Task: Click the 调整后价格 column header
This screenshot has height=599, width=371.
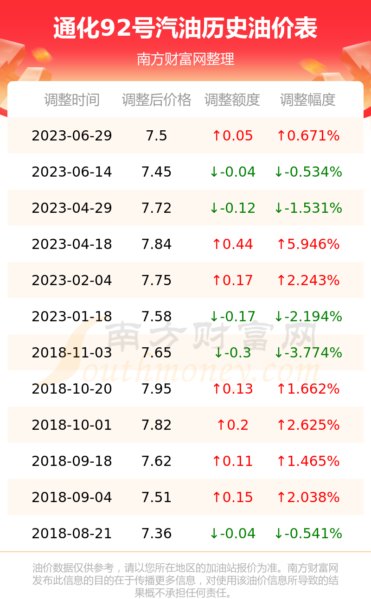Action: click(x=157, y=100)
